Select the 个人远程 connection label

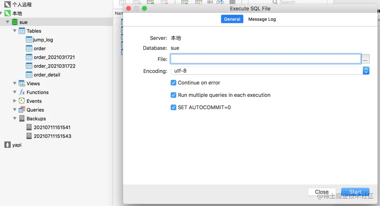pyautogui.click(x=22, y=4)
